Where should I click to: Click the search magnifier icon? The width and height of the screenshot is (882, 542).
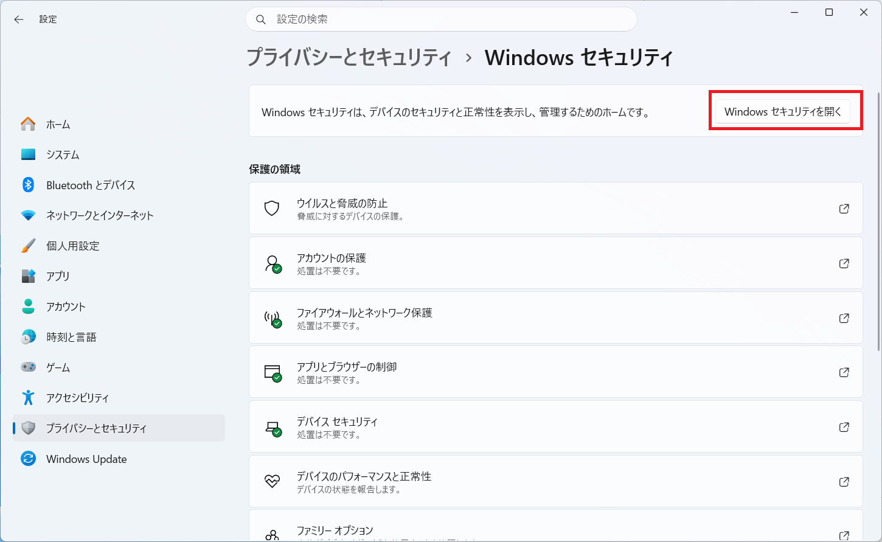point(261,19)
